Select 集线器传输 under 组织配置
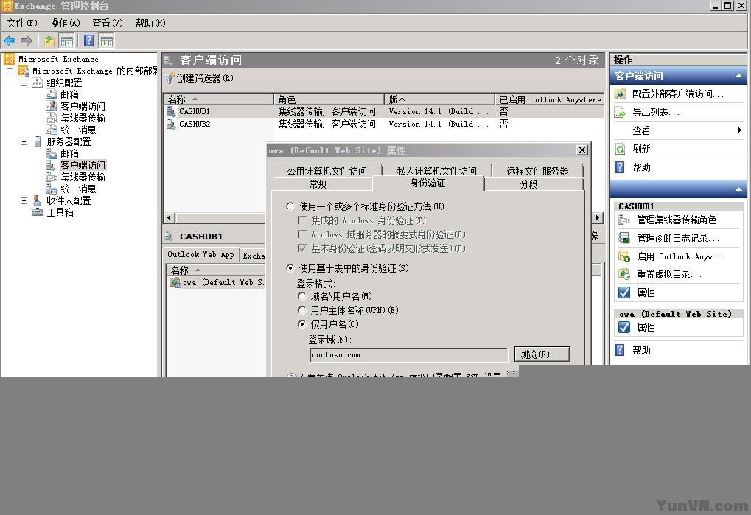 click(83, 118)
